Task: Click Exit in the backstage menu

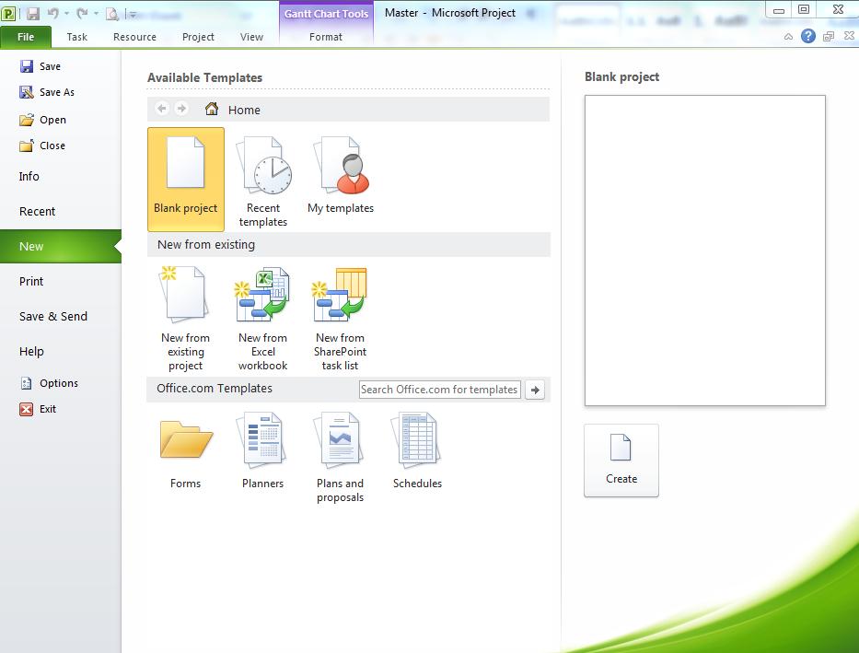Action: (38, 409)
